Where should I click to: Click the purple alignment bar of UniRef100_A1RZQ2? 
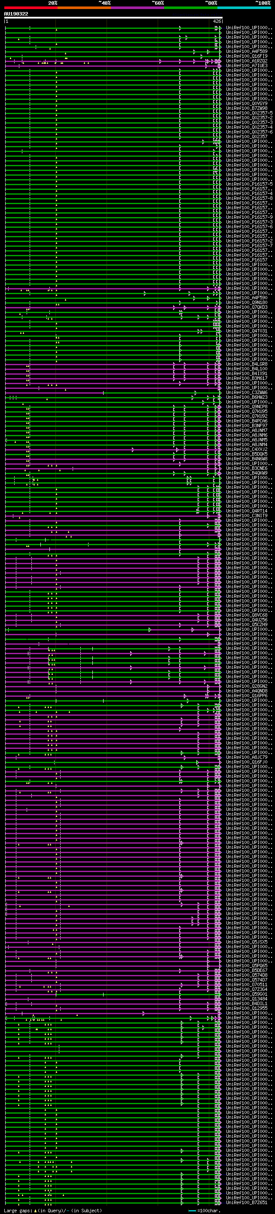point(113,61)
